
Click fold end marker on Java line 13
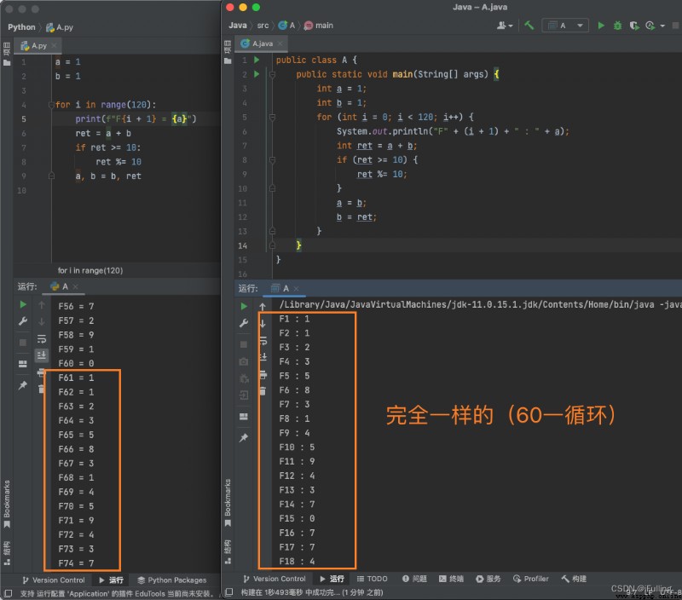coord(272,231)
